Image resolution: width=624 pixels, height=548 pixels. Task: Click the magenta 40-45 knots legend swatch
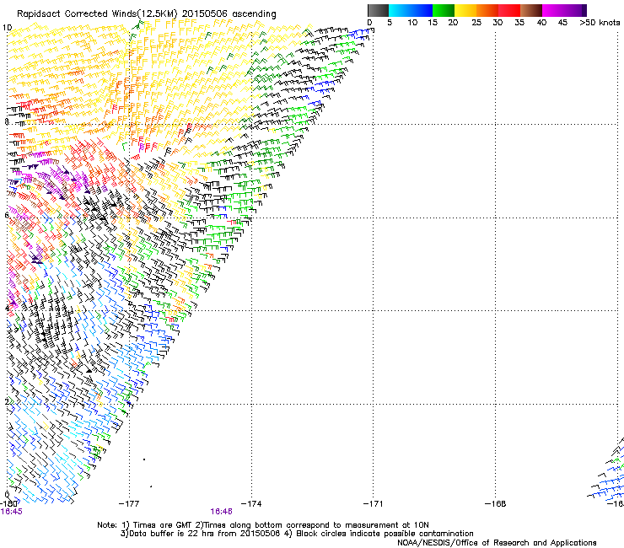553,10
